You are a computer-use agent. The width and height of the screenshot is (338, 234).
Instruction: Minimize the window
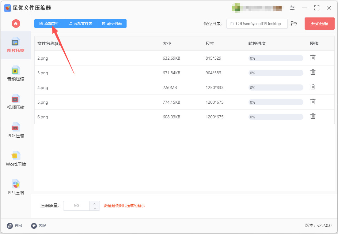pos(304,8)
